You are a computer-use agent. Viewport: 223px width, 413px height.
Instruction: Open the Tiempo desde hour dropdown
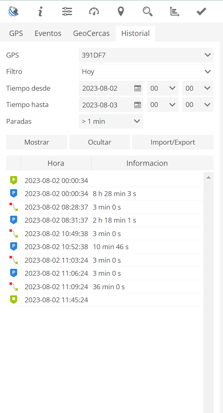pos(163,88)
